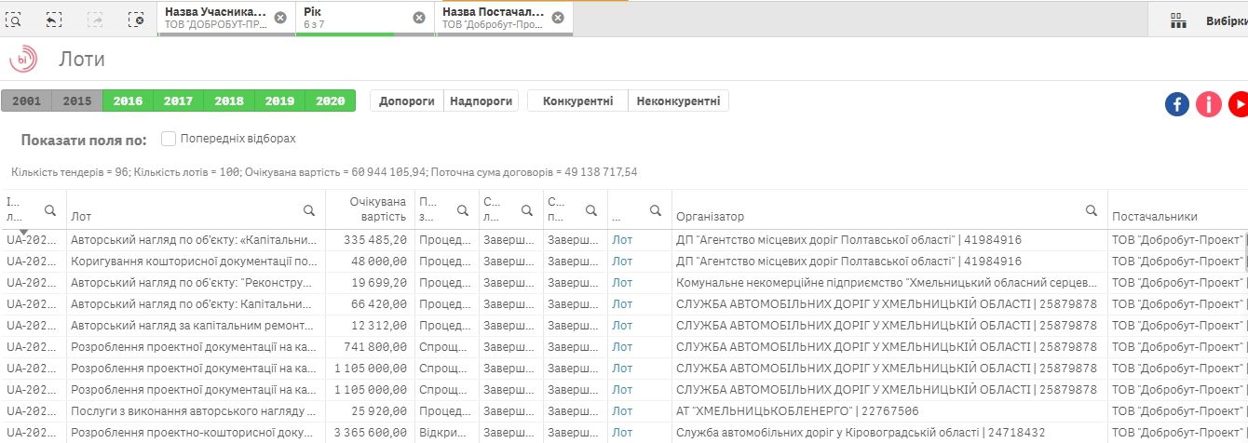1248x443 pixels.
Task: Select Послуги з виконання авторського нагляду cell
Action: 197,410
